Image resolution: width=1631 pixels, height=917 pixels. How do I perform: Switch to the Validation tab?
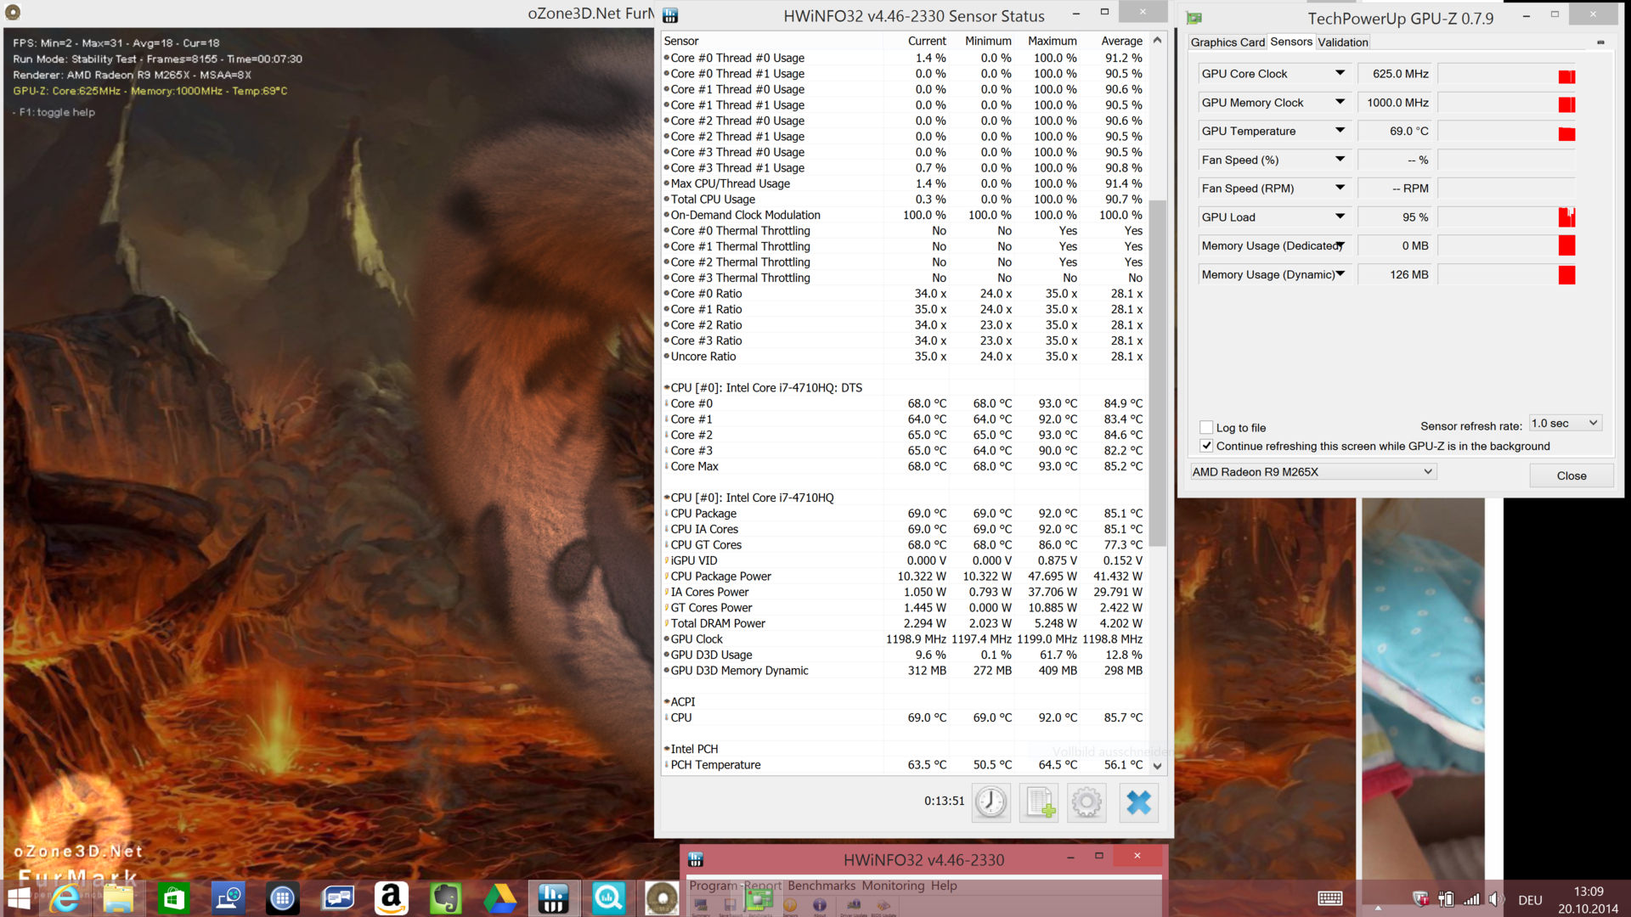point(1342,42)
